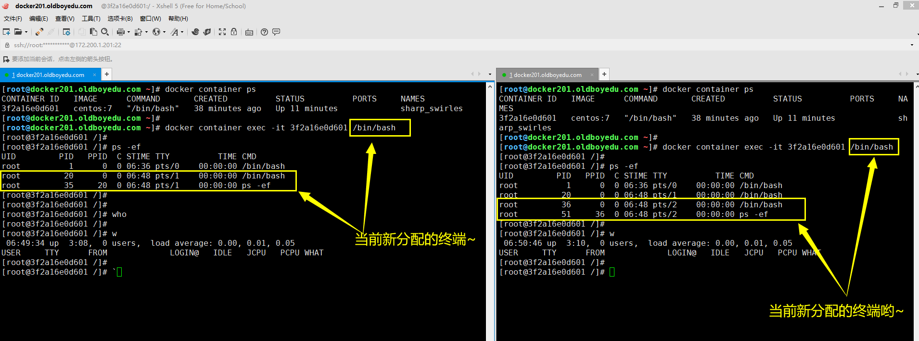Click the Find magnifier icon
Viewport: 919px width, 341px height.
coord(105,32)
